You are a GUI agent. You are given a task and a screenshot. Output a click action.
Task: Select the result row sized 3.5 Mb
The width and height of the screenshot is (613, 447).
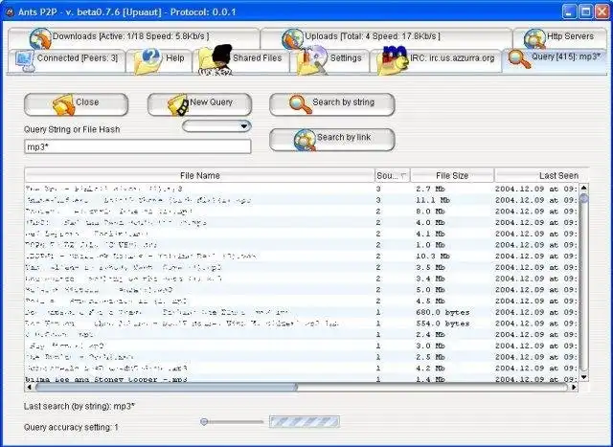[x=302, y=268]
